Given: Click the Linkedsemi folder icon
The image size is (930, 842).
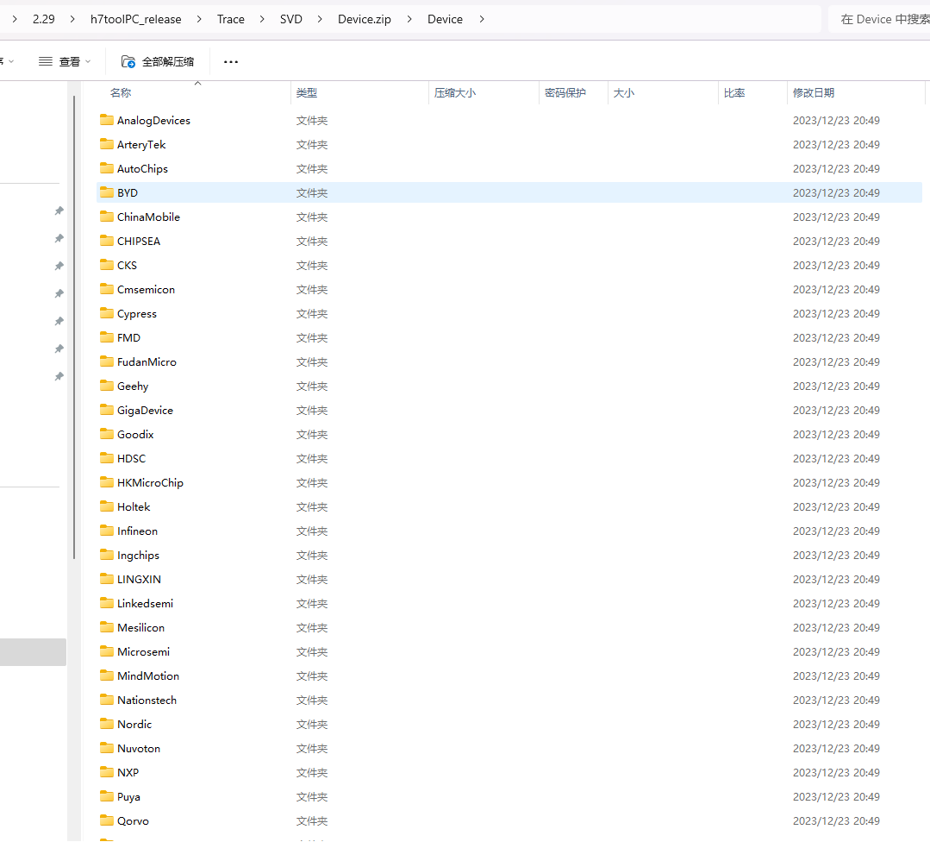Looking at the screenshot, I should coord(107,603).
